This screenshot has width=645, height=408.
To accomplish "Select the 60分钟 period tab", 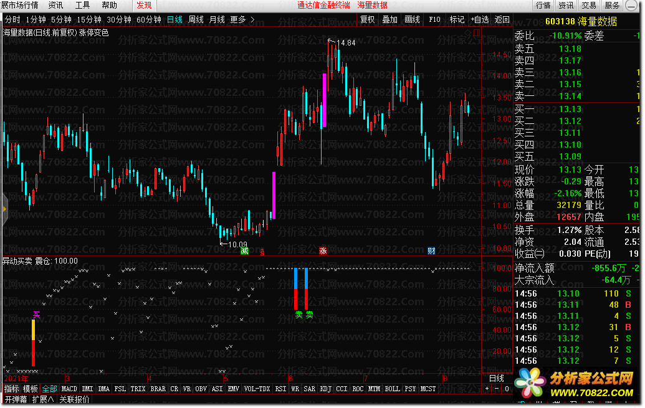I will coord(148,20).
